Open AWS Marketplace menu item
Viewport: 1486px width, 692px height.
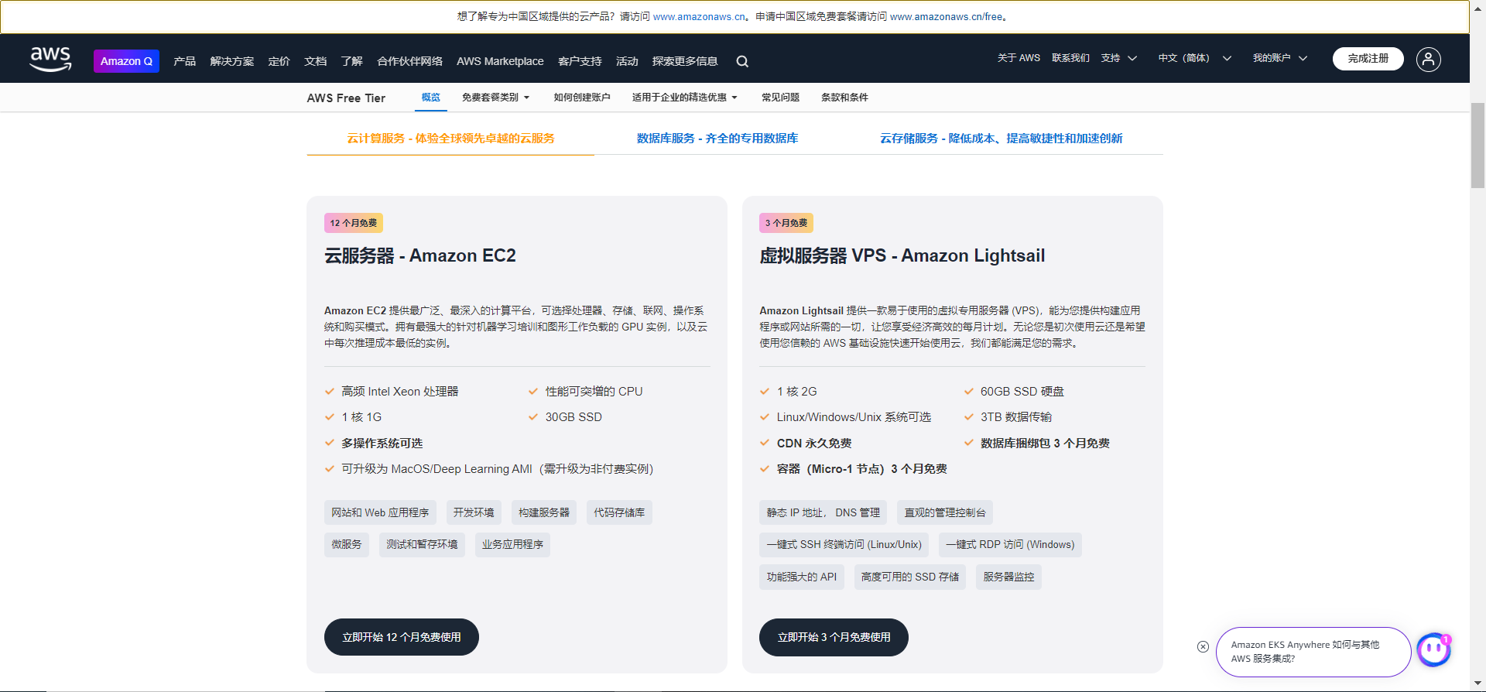click(500, 61)
